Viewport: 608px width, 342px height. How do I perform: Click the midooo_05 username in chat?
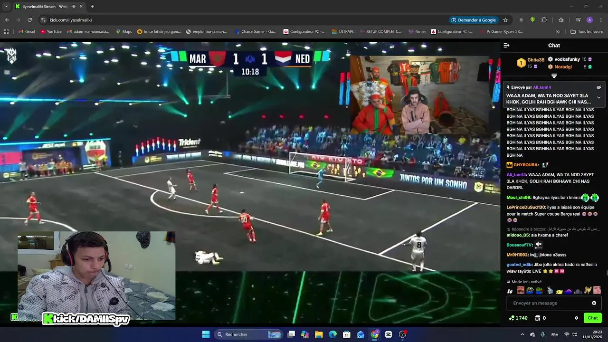[x=518, y=235]
